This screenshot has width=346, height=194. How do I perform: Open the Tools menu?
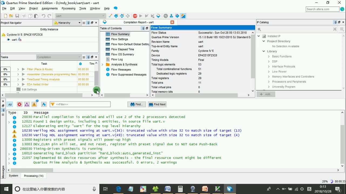(x=83, y=8)
